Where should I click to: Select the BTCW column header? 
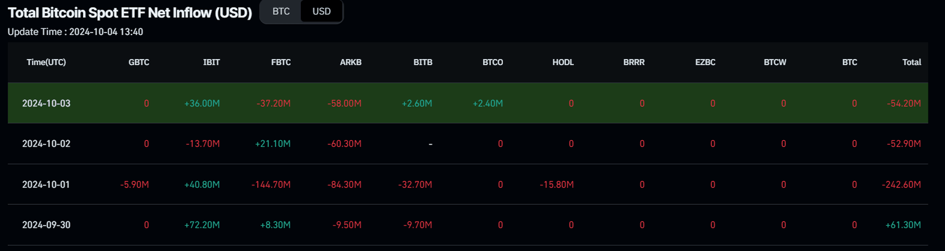(775, 62)
